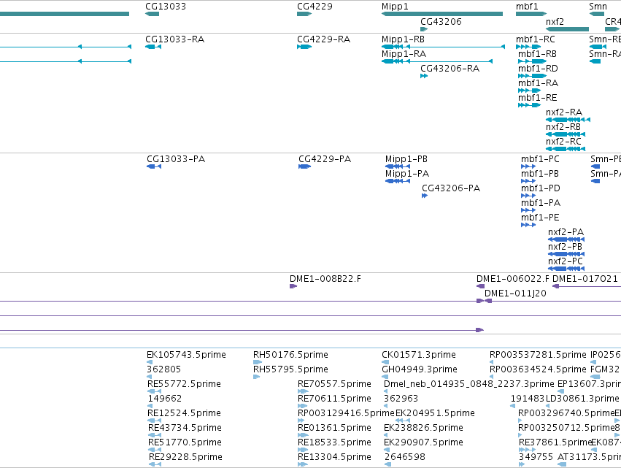Click EST RE70611.5prime
621x468 pixels.
pyautogui.click(x=334, y=399)
